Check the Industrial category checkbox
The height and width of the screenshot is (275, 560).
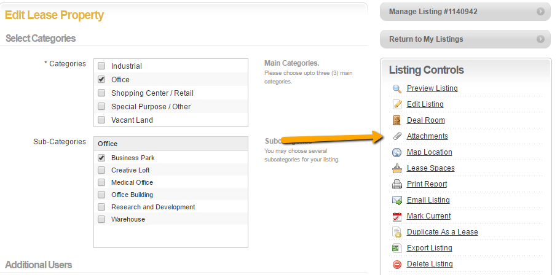click(x=101, y=66)
